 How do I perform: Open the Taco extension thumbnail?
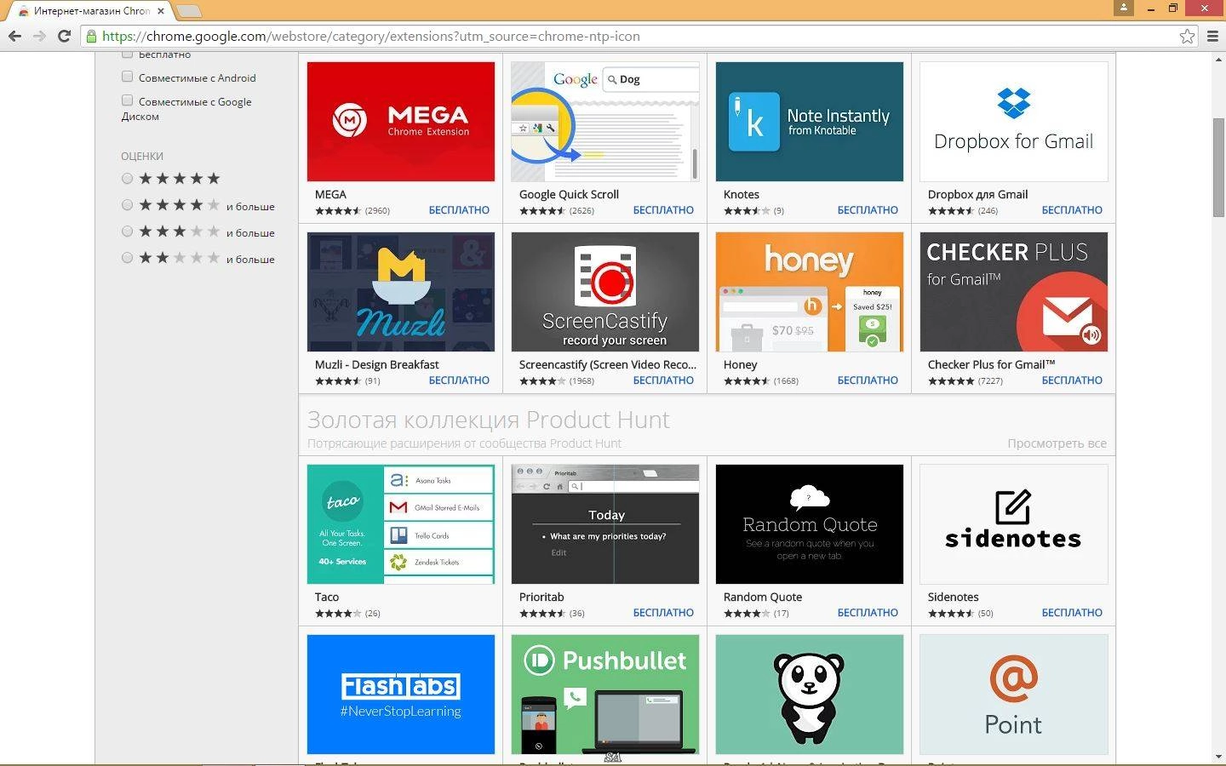(400, 523)
